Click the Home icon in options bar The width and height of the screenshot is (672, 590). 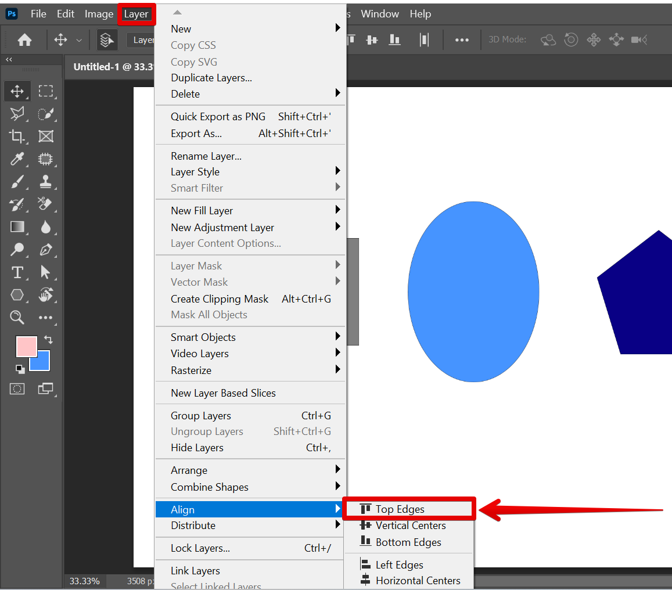[x=24, y=39]
